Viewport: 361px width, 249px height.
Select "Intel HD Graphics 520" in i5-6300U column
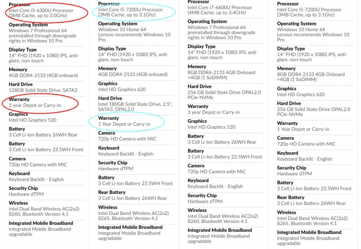[x=33, y=120]
